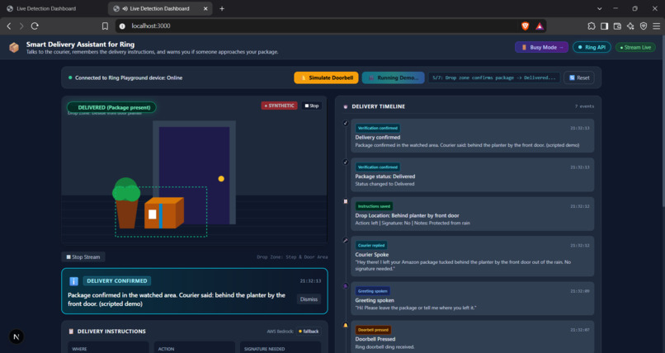Click the Greeting spoken tag
665x353 pixels.
pyautogui.click(x=372, y=291)
